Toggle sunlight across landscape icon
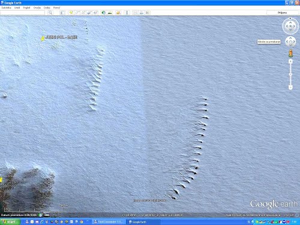 [110, 13]
